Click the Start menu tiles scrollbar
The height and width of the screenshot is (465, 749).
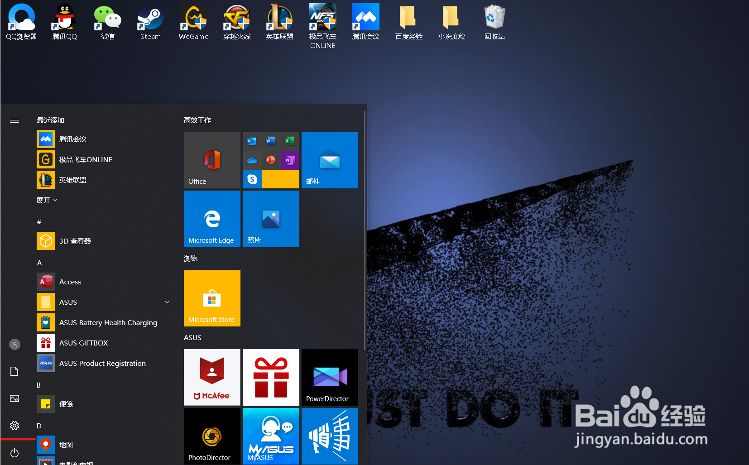(365, 231)
